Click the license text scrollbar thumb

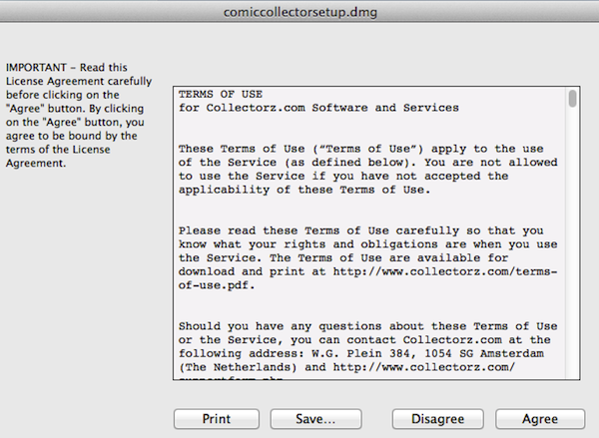tap(572, 98)
